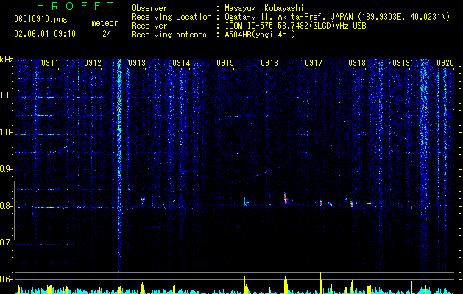Click the bright meteor echo after 0916
463x294 pixels.
pos(286,198)
